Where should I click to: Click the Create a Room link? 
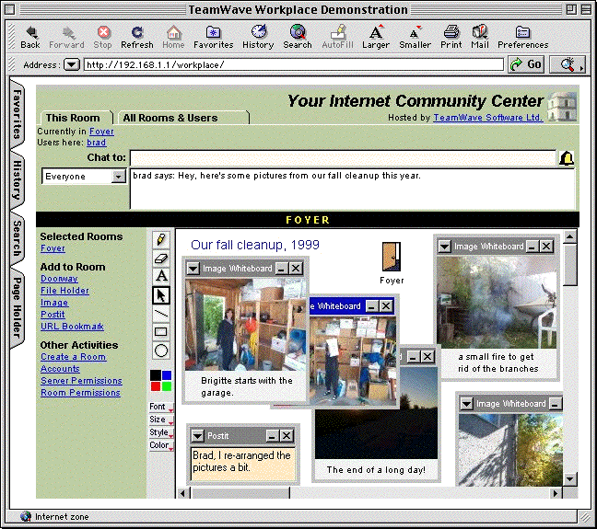73,357
